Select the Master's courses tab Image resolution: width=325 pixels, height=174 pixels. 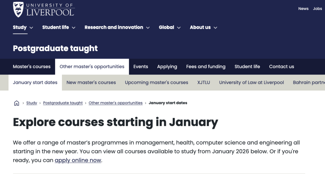click(32, 67)
